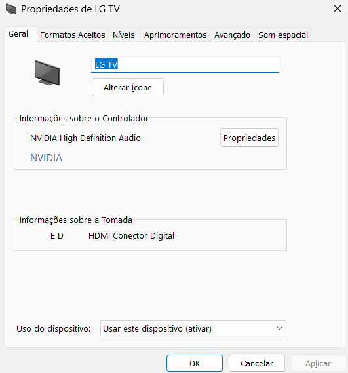Click the Cancelar button
The width and height of the screenshot is (348, 373).
click(x=257, y=363)
